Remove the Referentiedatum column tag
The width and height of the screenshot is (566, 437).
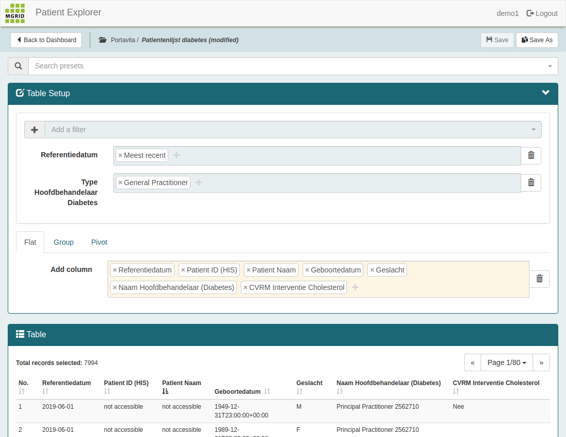tap(115, 270)
